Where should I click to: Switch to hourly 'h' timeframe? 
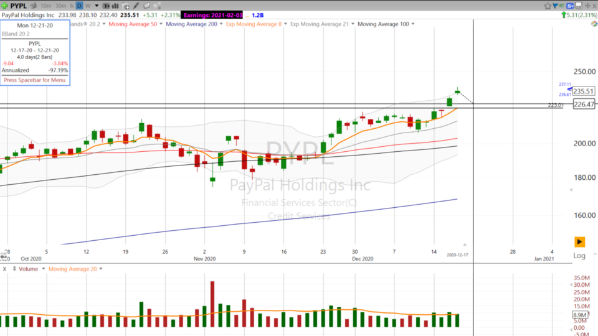tap(72, 6)
